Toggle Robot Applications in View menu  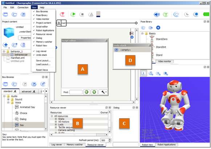pyautogui.click(x=43, y=30)
